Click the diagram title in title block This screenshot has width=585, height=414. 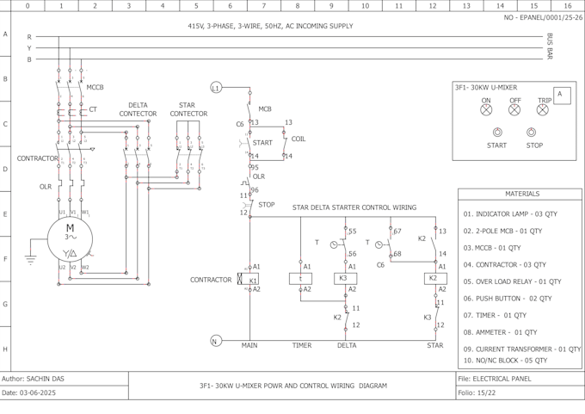click(292, 386)
